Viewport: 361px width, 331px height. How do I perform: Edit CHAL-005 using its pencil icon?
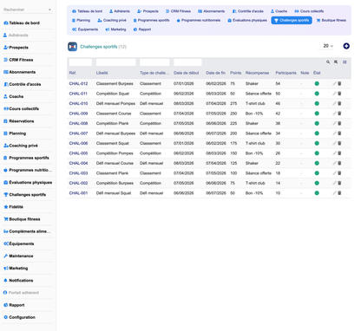[x=334, y=153]
